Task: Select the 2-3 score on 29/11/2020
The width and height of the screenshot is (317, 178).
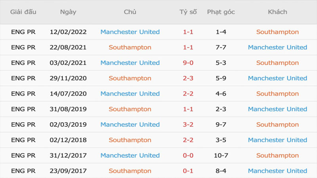Action: coord(188,78)
